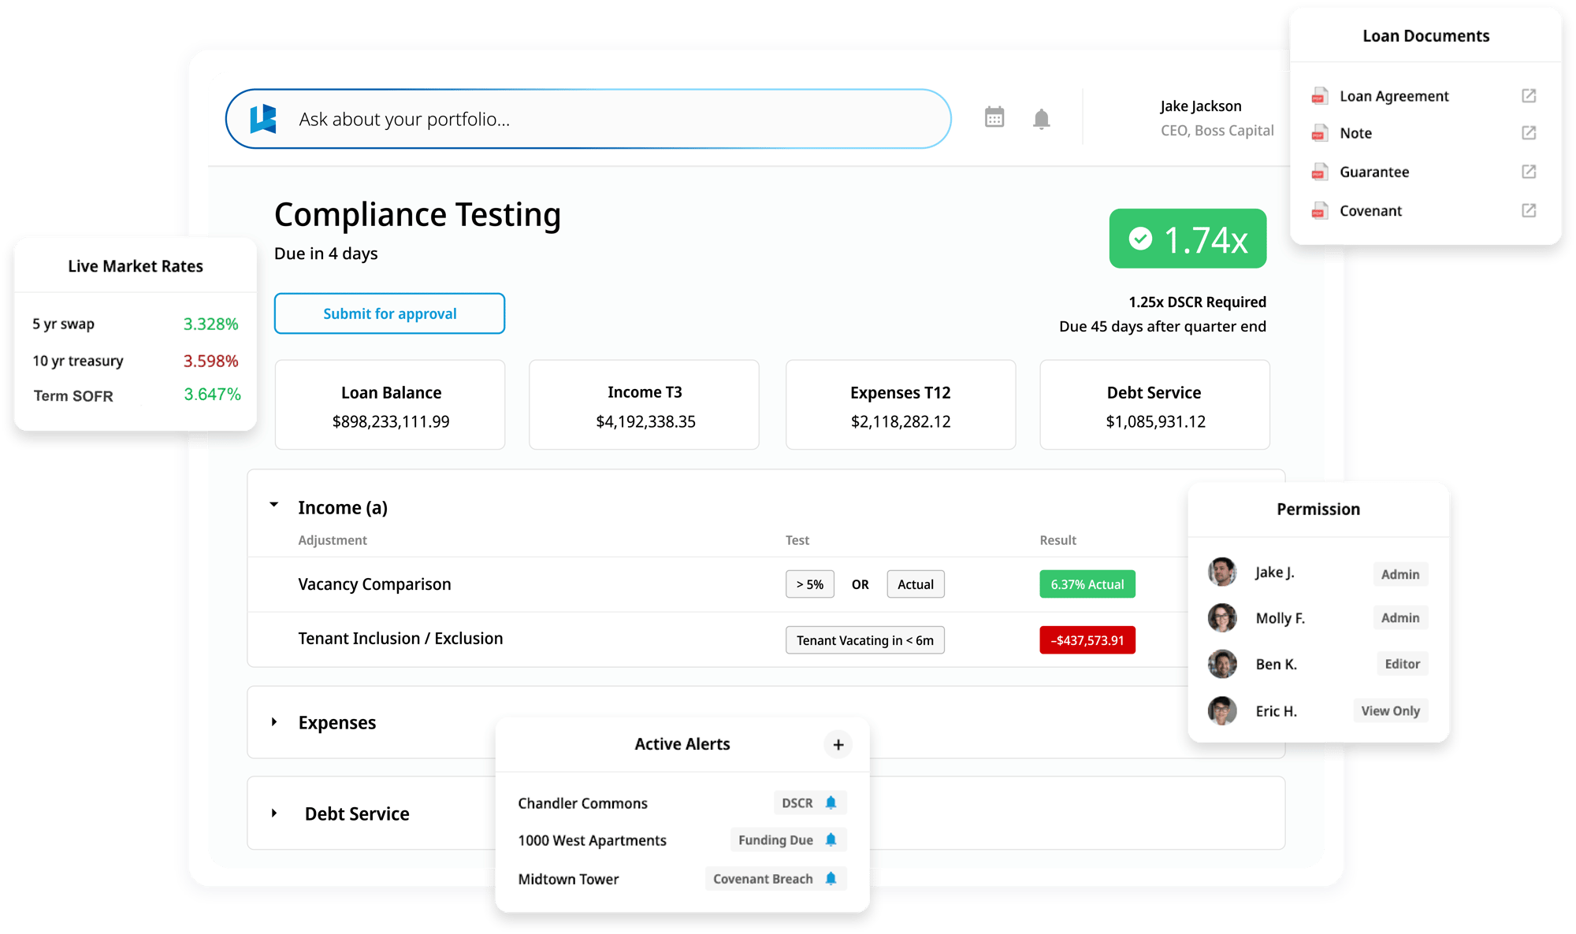Click the Tenant Vacating in < 6m button

[x=864, y=640]
